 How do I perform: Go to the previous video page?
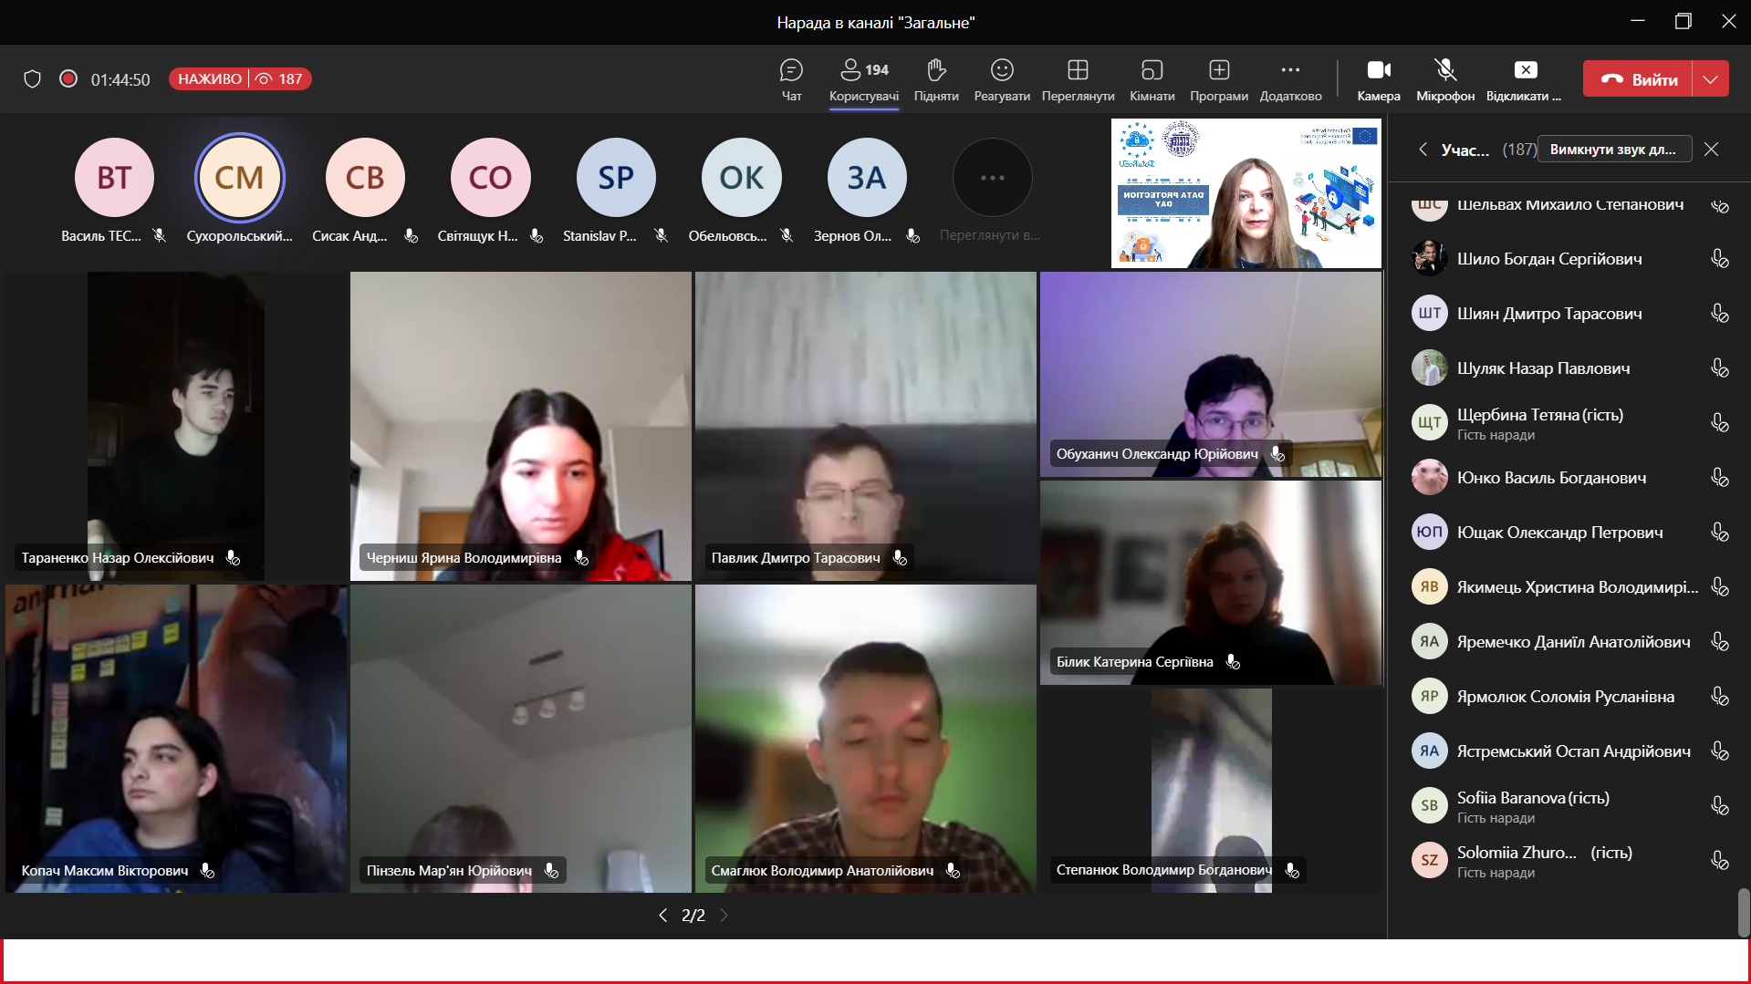pos(663,915)
